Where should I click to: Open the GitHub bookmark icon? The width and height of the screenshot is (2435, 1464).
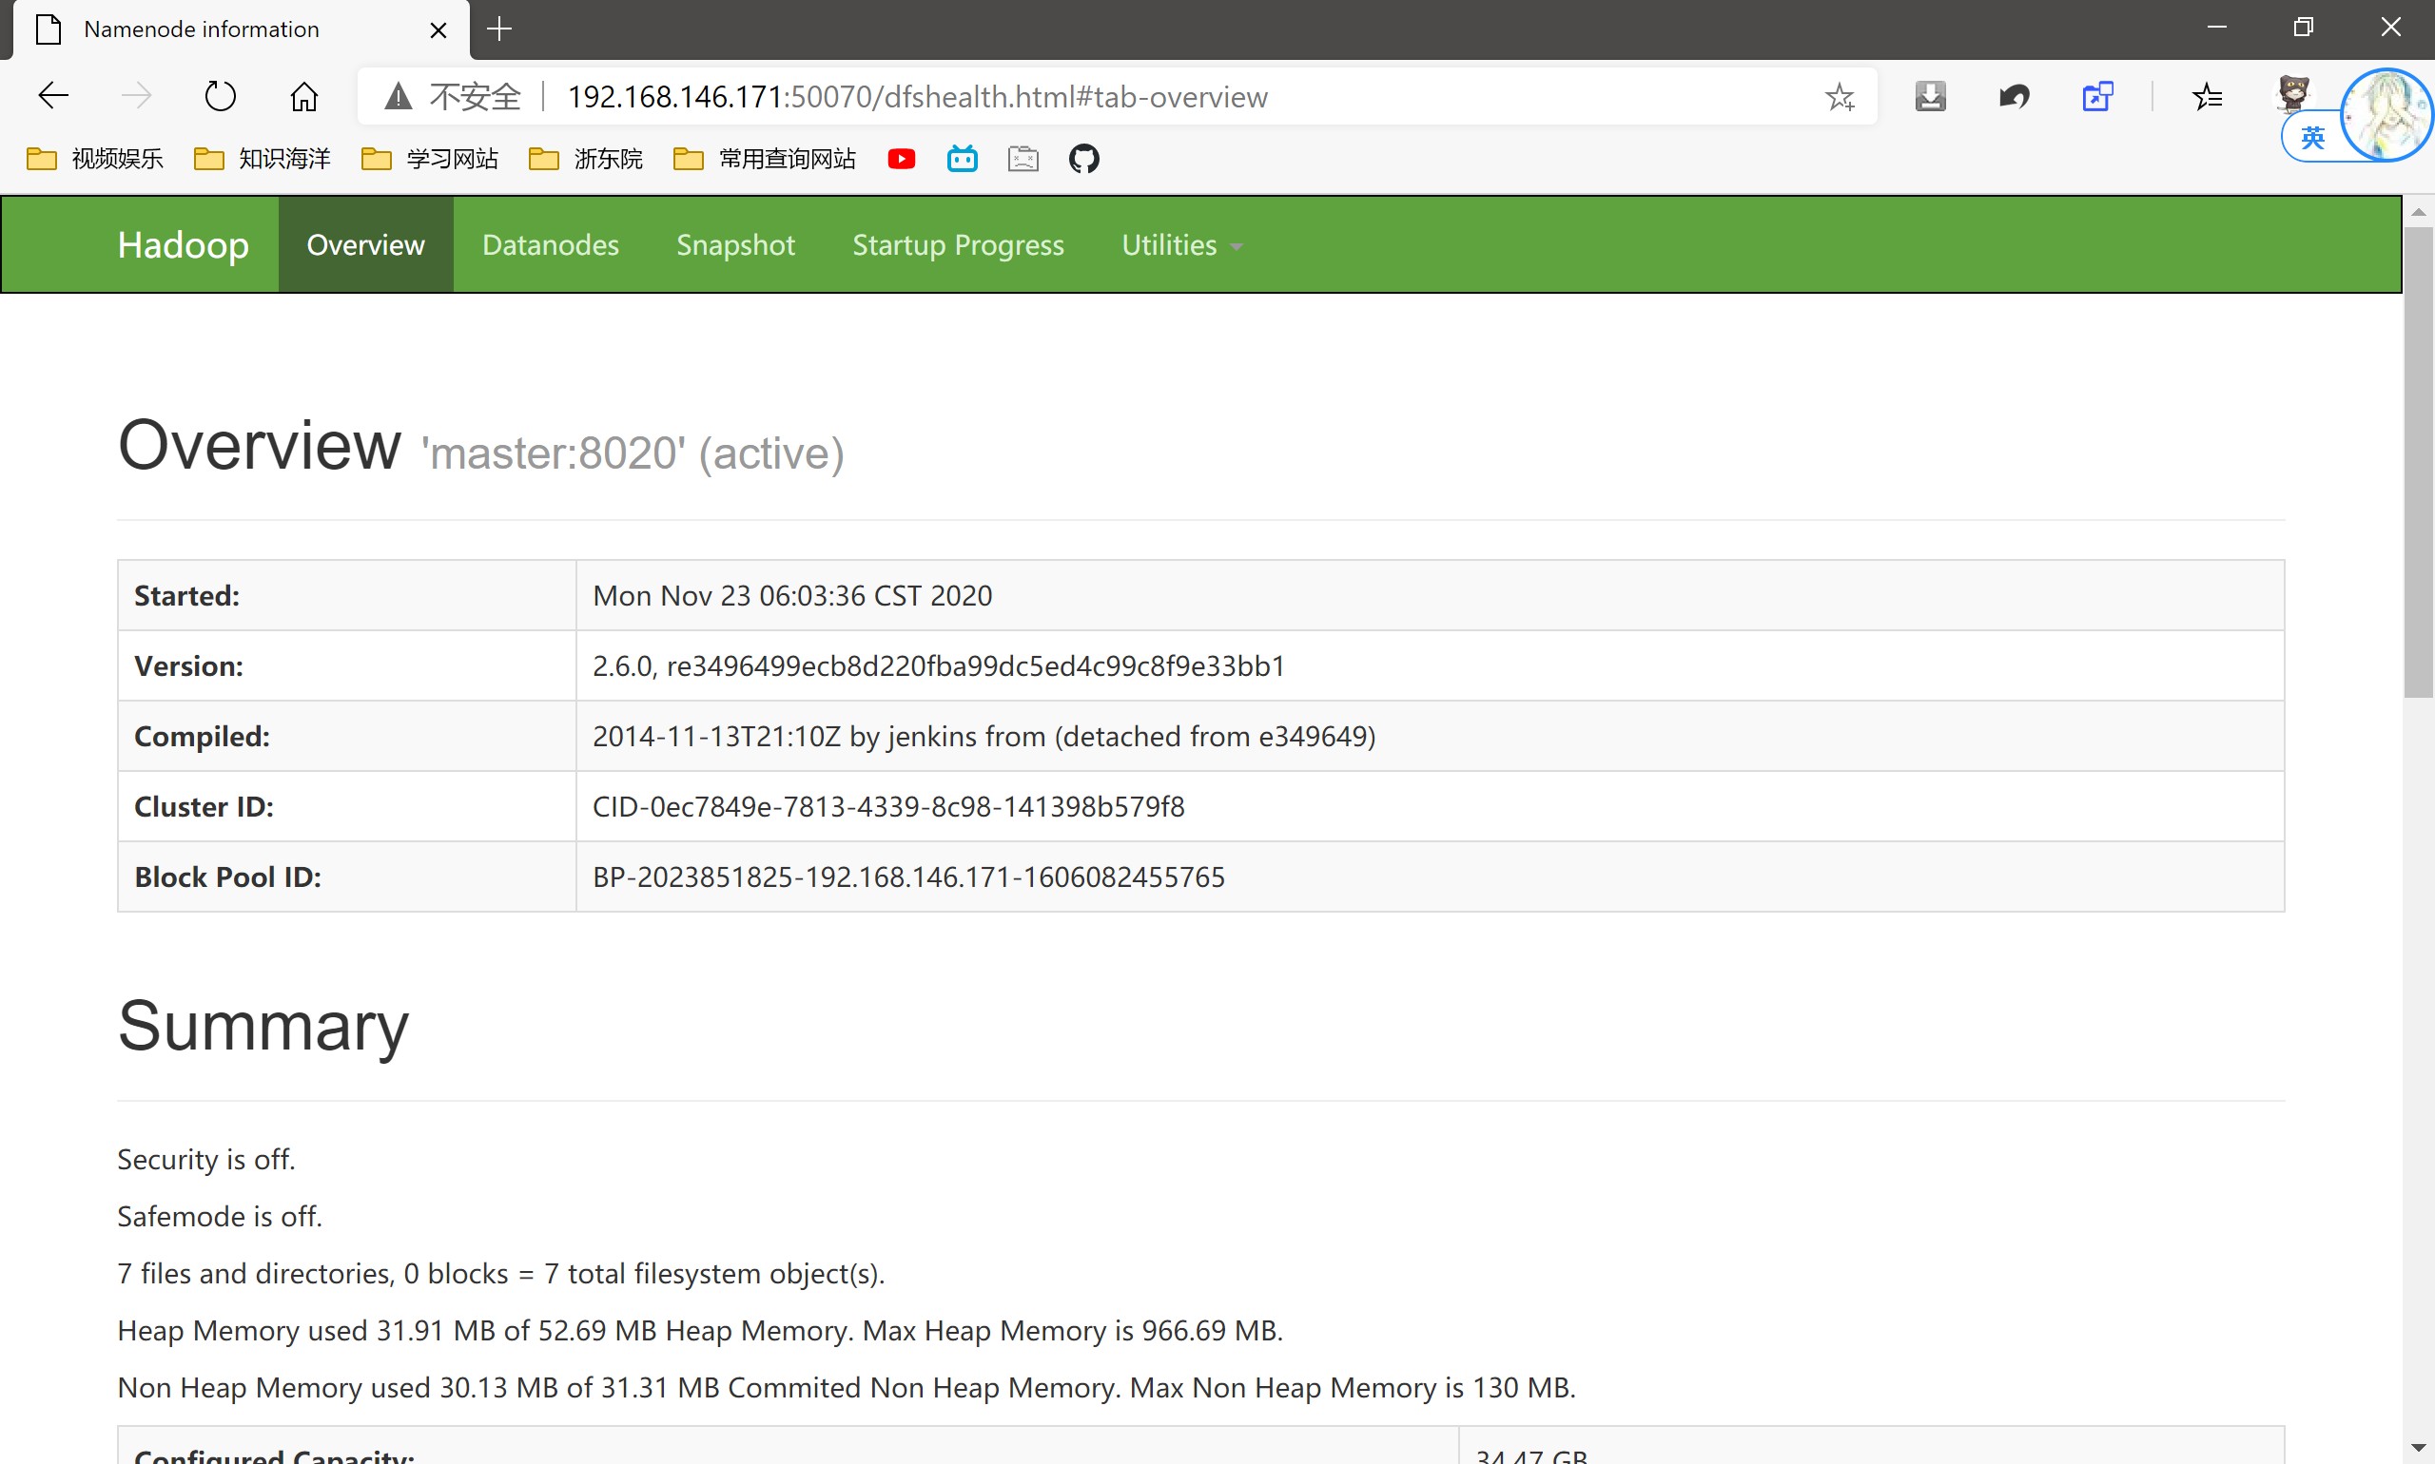click(x=1082, y=159)
